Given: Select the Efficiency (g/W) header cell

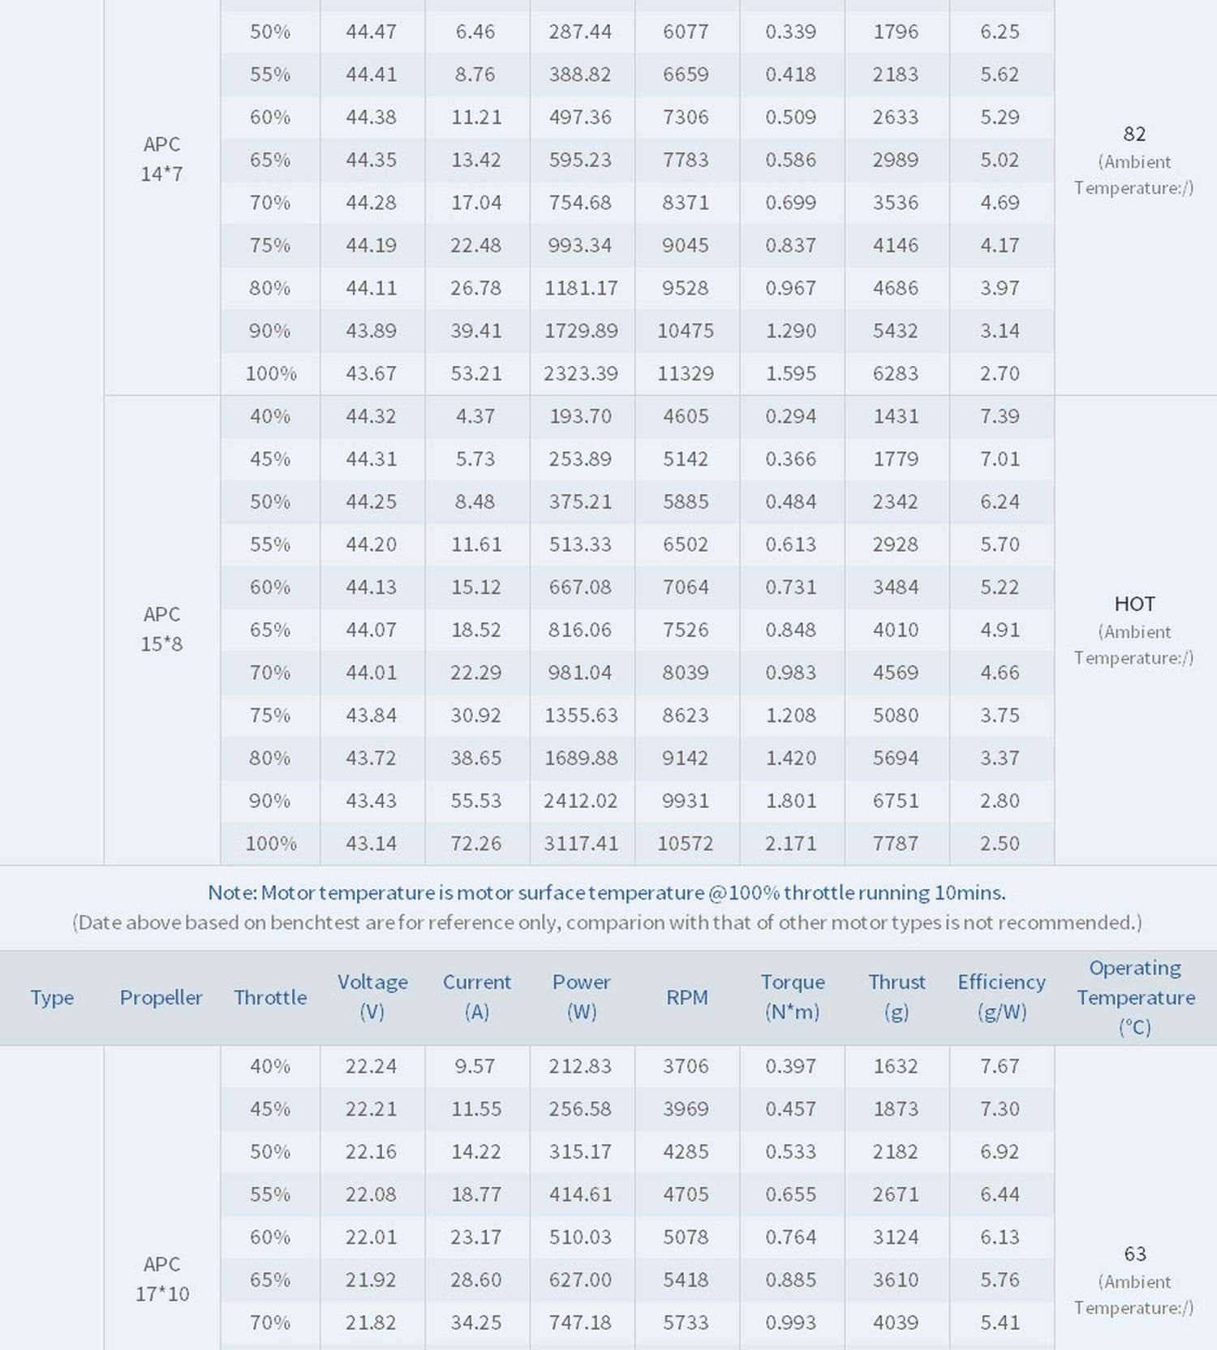Looking at the screenshot, I should tap(1001, 996).
